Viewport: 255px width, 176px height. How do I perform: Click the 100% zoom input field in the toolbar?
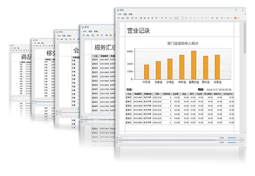[177, 18]
